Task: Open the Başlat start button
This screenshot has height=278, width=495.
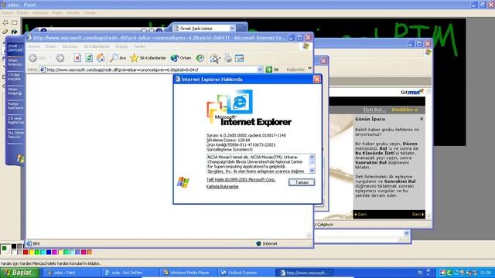Action: click(19, 273)
